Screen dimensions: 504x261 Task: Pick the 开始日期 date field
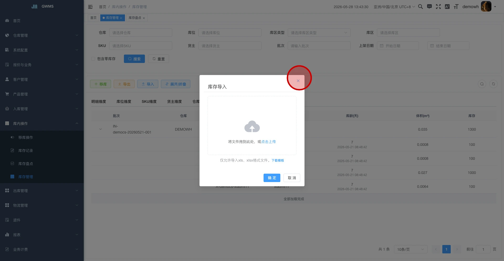click(x=398, y=46)
